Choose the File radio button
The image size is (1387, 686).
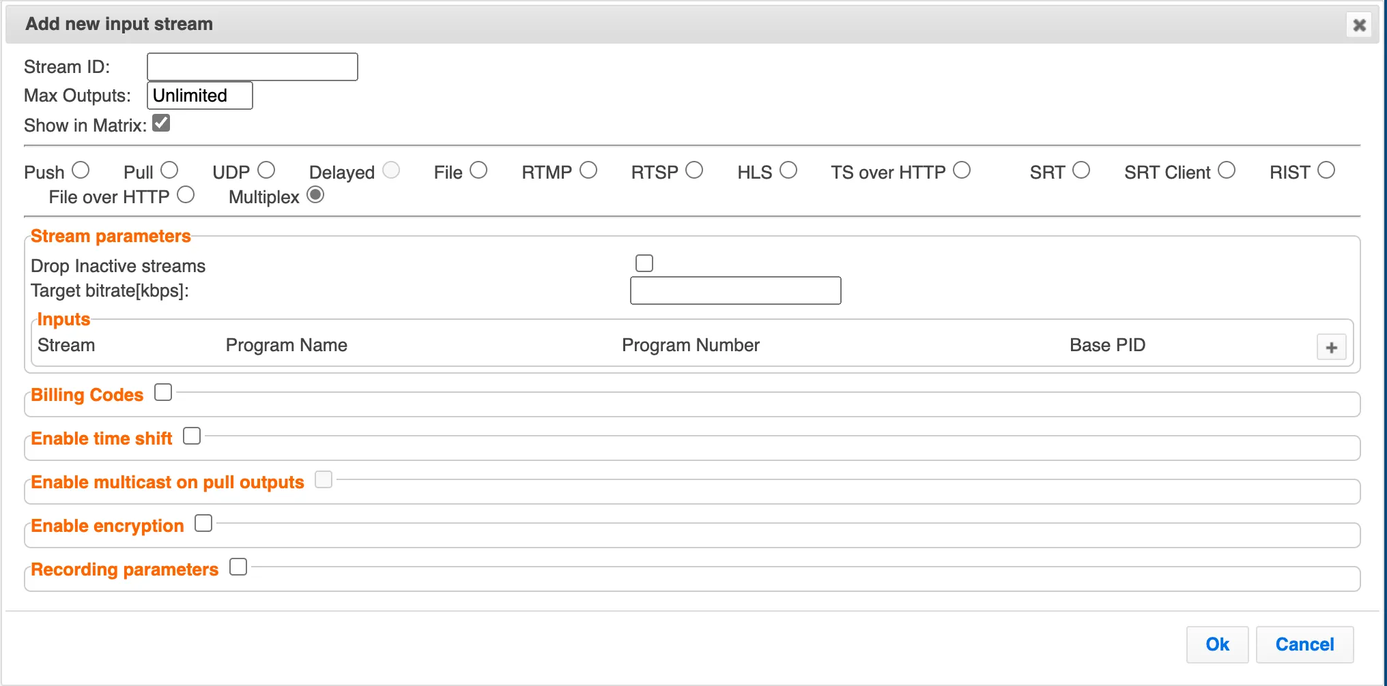click(x=478, y=170)
